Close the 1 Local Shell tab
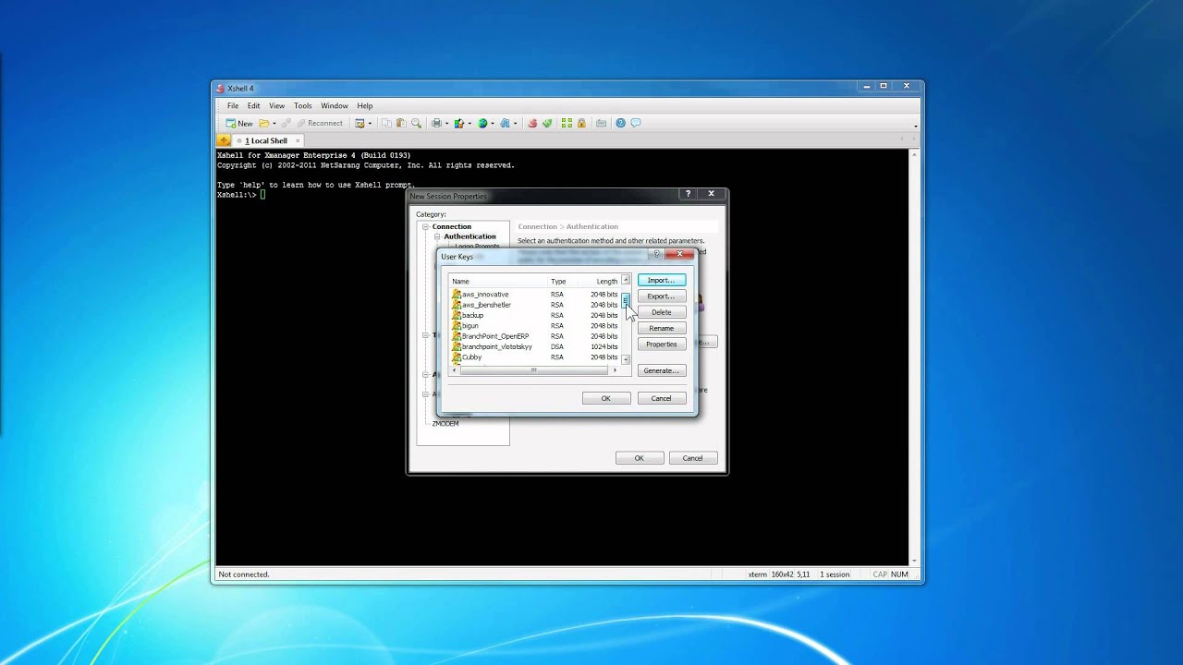The width and height of the screenshot is (1183, 665). pyautogui.click(x=298, y=140)
